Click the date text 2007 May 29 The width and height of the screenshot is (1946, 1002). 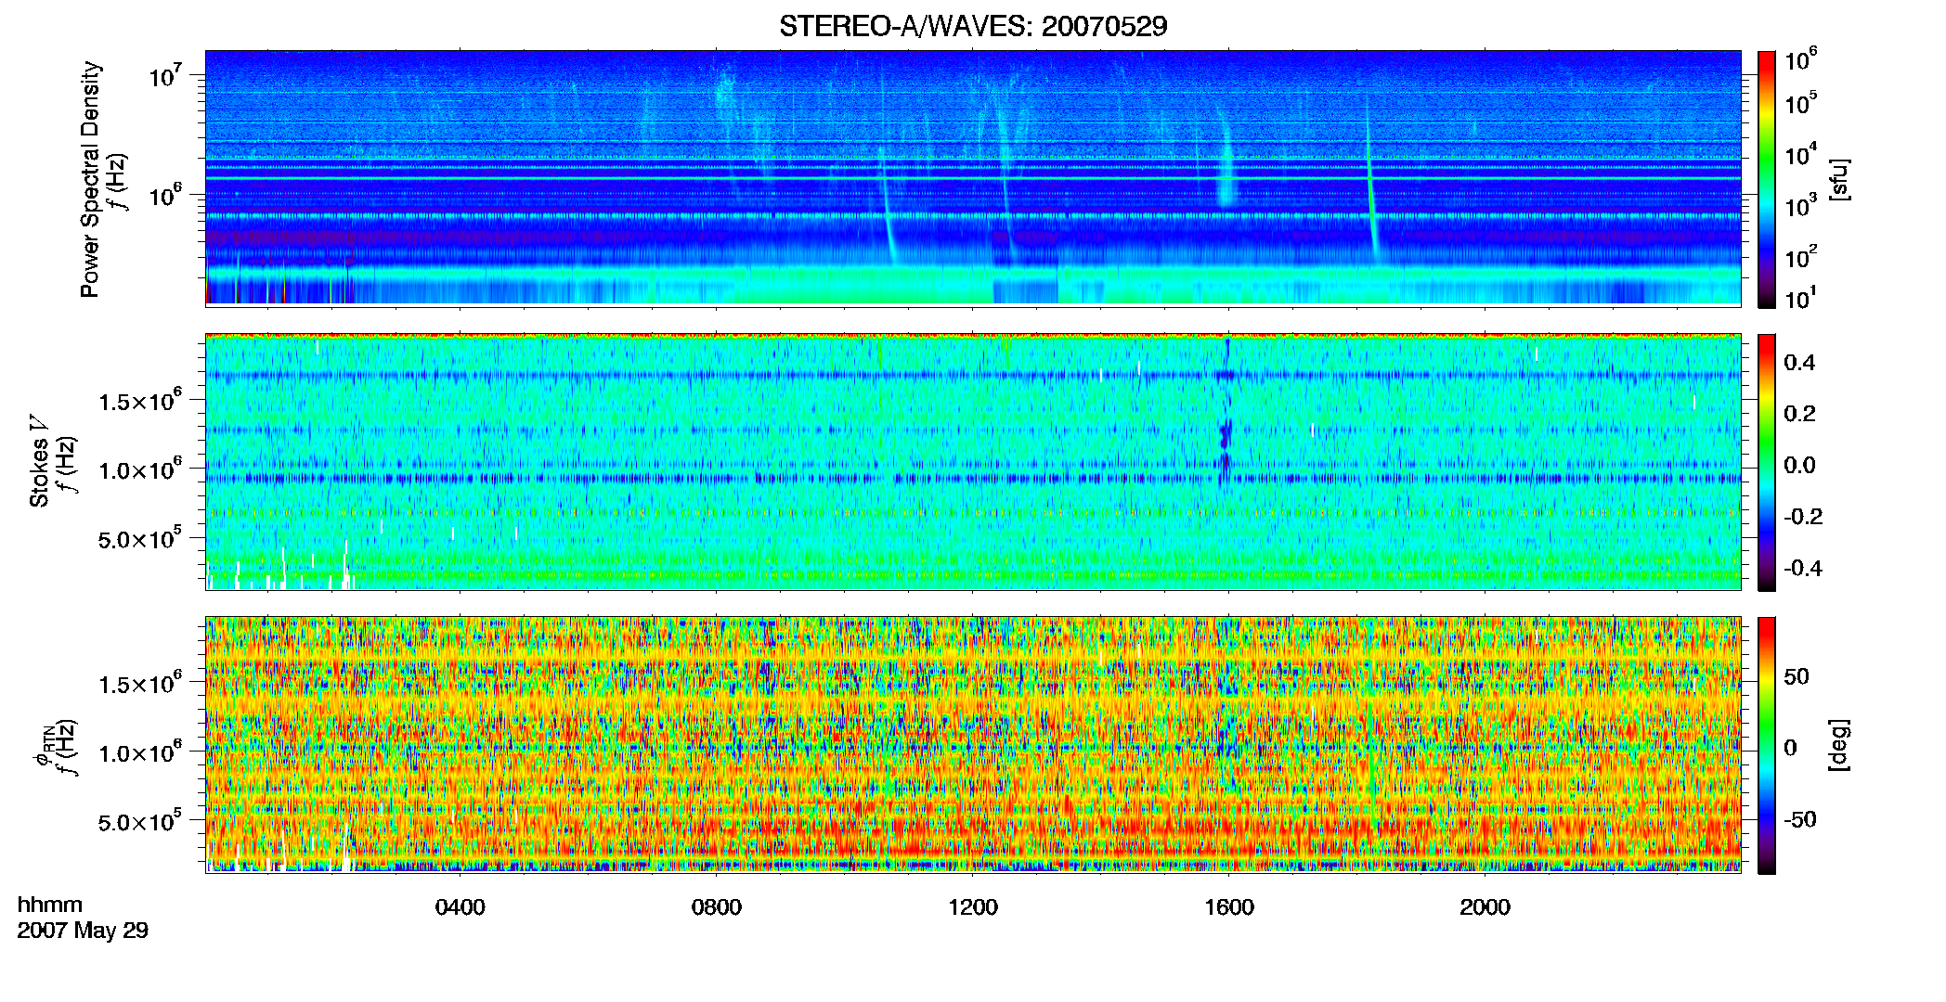click(x=83, y=931)
